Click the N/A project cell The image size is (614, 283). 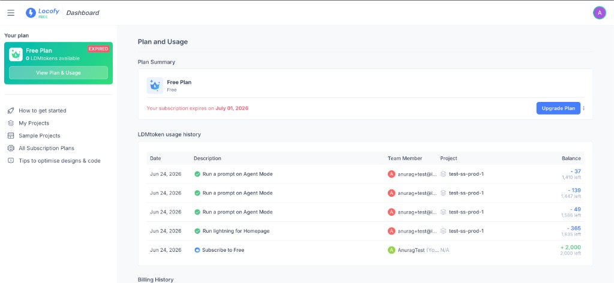tap(444, 250)
